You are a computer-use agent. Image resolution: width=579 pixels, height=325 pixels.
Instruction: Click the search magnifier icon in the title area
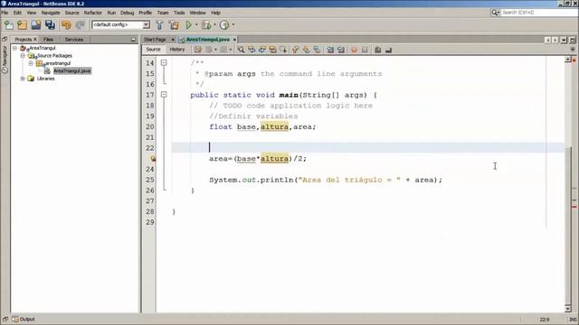(x=495, y=13)
